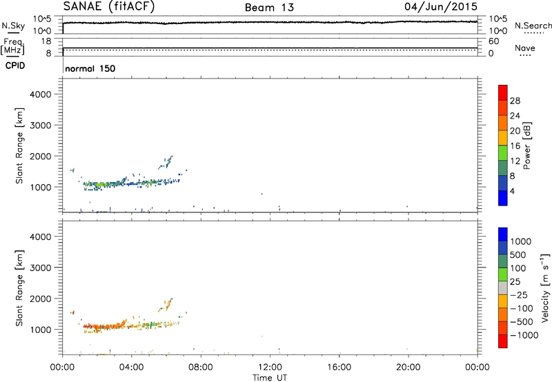Click the 04/Jun/2015 date label
The height and width of the screenshot is (382, 552).
coord(441,7)
